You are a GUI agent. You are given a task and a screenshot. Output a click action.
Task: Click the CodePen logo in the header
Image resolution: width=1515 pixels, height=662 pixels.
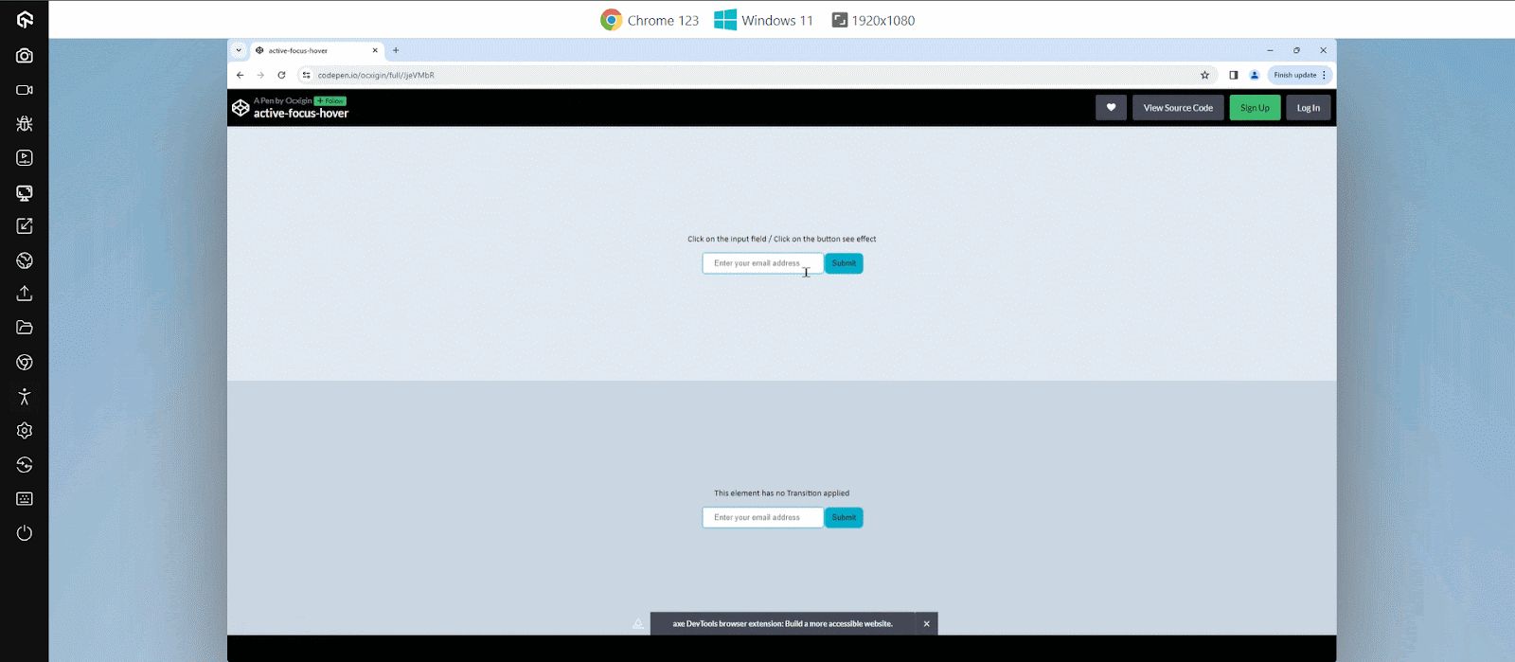(x=241, y=108)
